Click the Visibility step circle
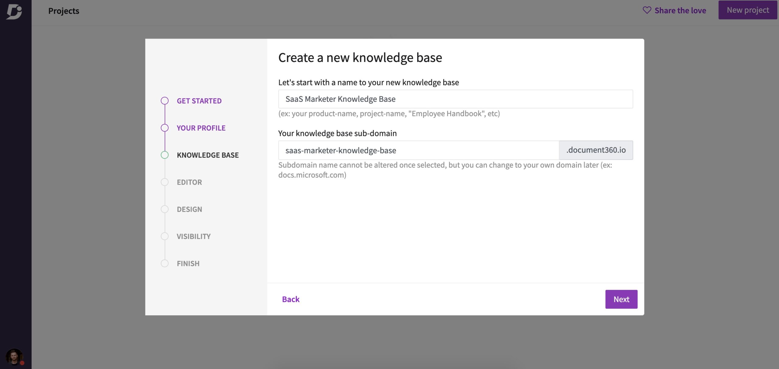The width and height of the screenshot is (779, 369). pyautogui.click(x=165, y=236)
